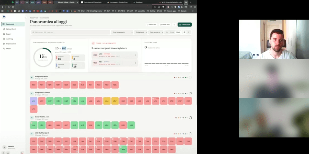Open the Salinello user profile in the sidebar
This screenshot has height=154, width=309.
13,147
